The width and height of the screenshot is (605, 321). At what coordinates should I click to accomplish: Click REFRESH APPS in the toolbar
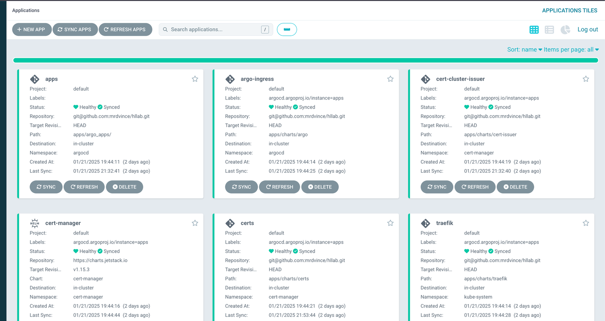126,29
